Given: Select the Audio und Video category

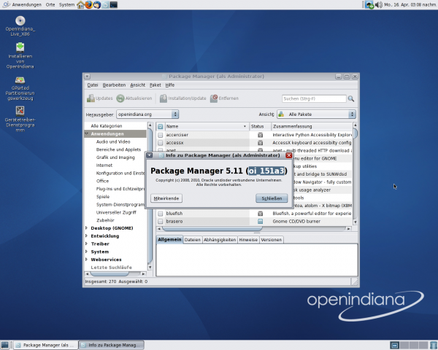Looking at the screenshot, I should coord(113,141).
